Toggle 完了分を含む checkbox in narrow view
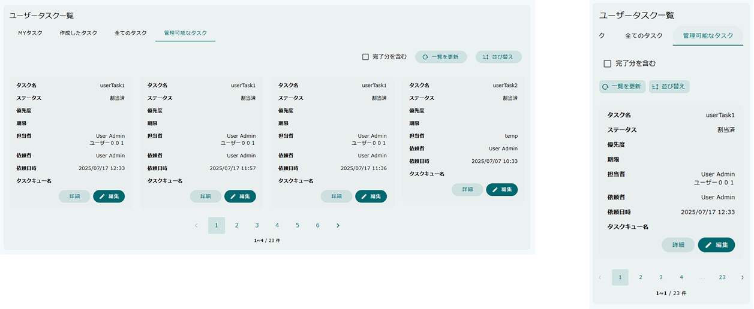 (607, 63)
